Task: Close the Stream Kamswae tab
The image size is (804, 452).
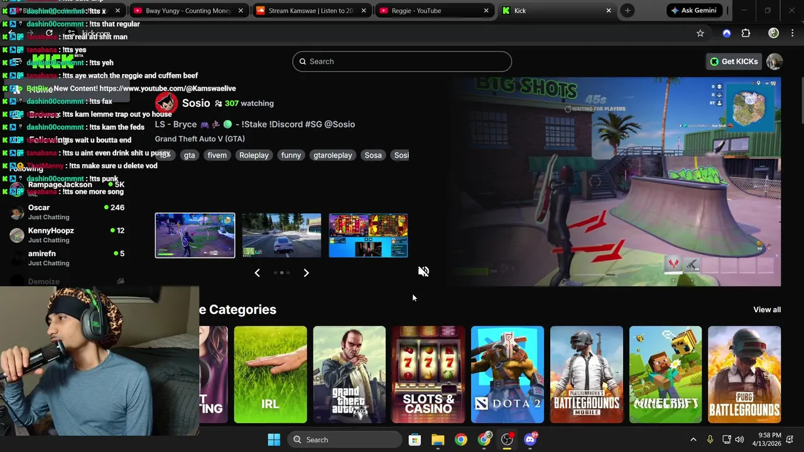Action: (364, 11)
